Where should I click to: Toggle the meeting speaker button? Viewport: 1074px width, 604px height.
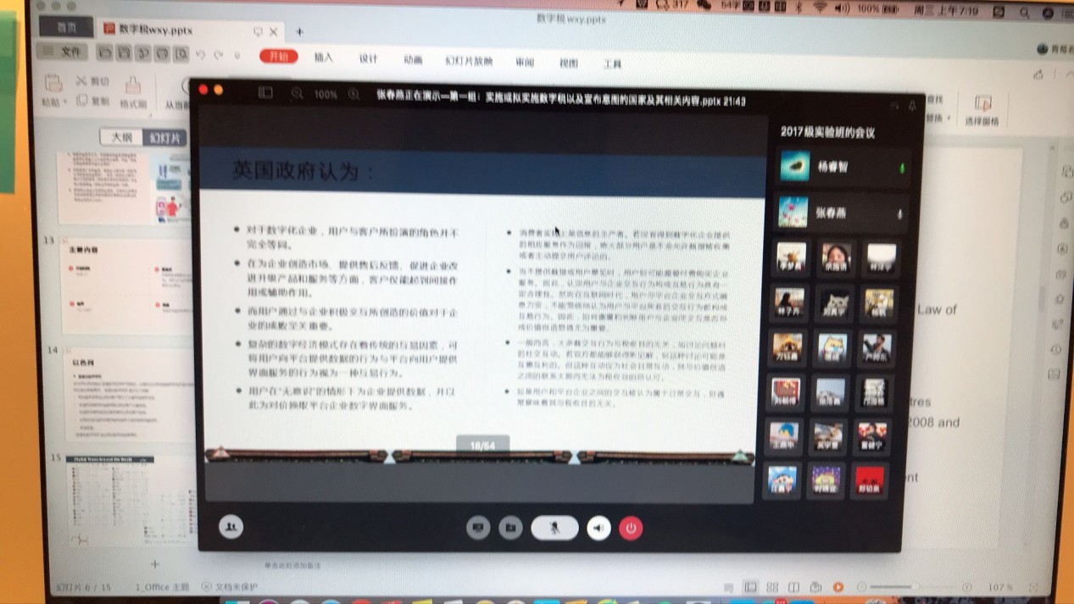(x=598, y=528)
